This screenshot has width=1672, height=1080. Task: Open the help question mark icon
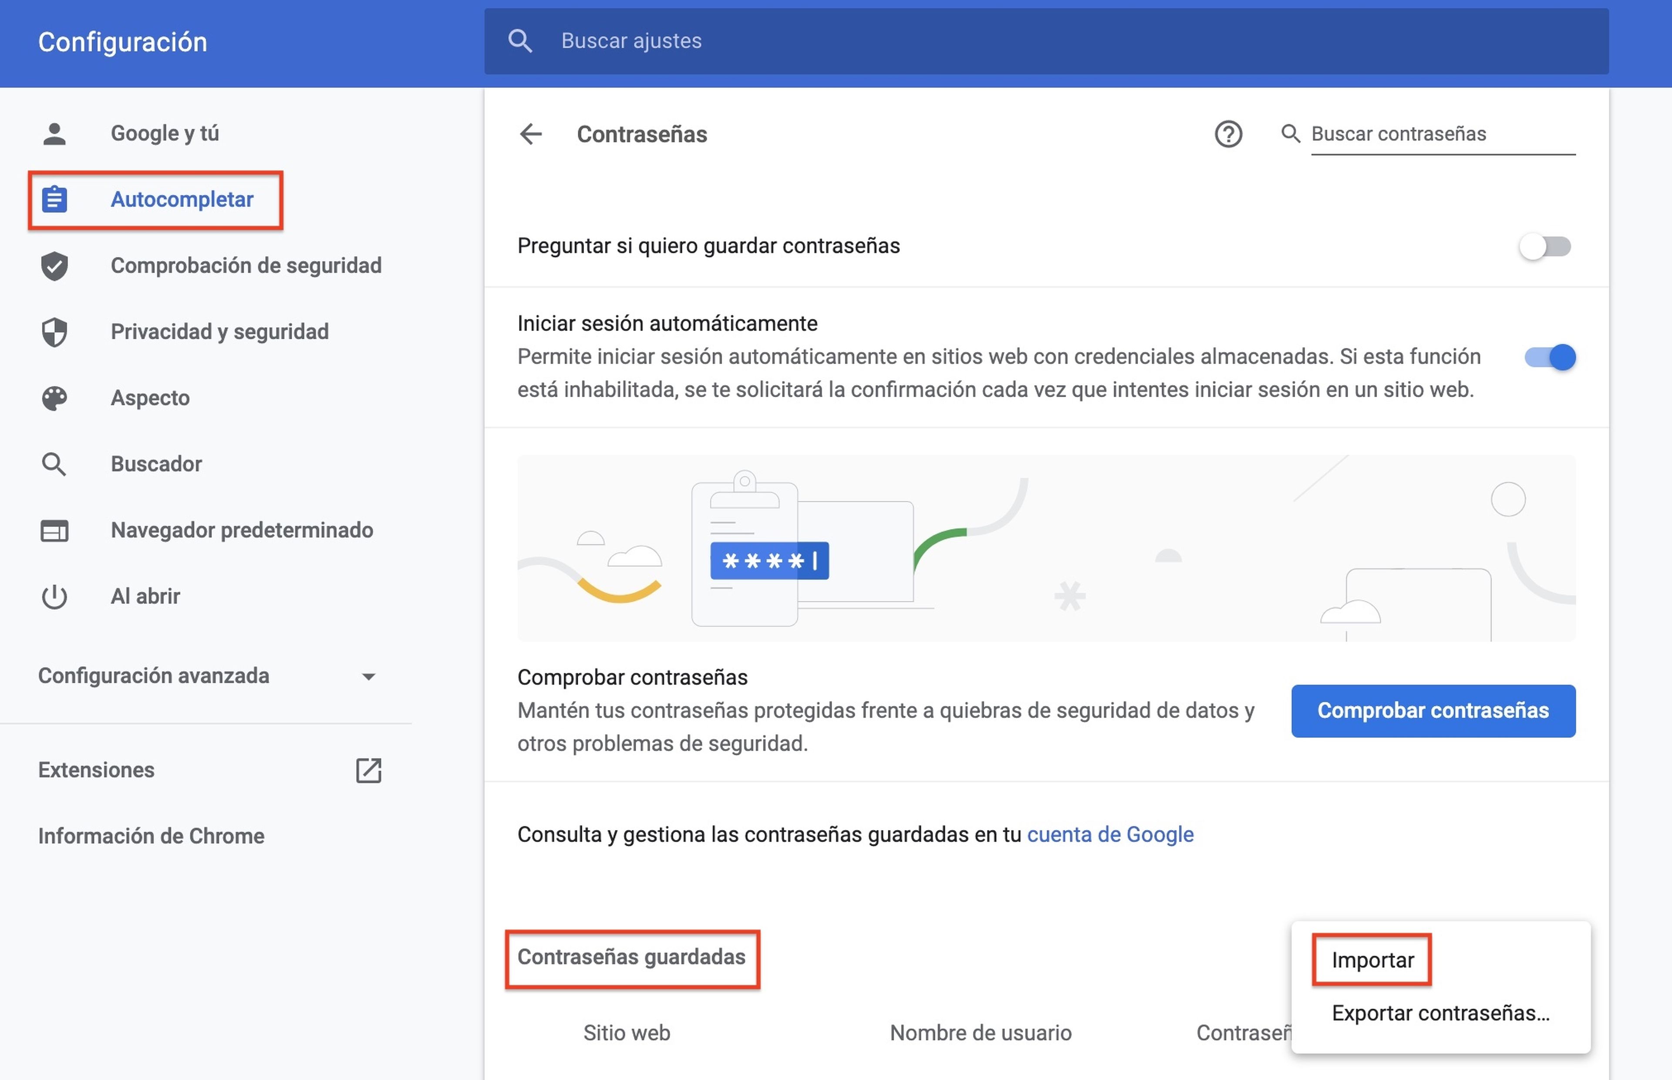1227,134
